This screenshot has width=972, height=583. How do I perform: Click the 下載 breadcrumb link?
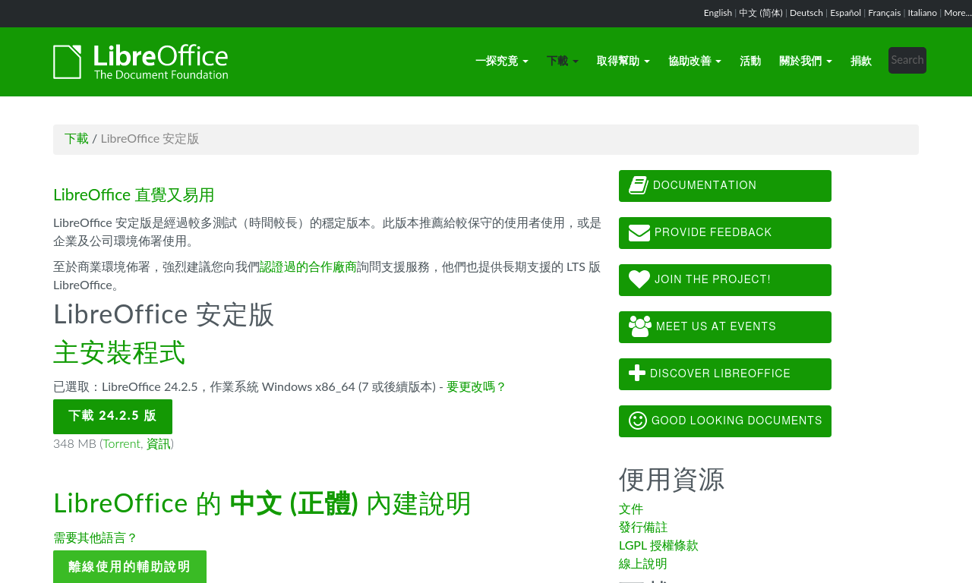(77, 139)
